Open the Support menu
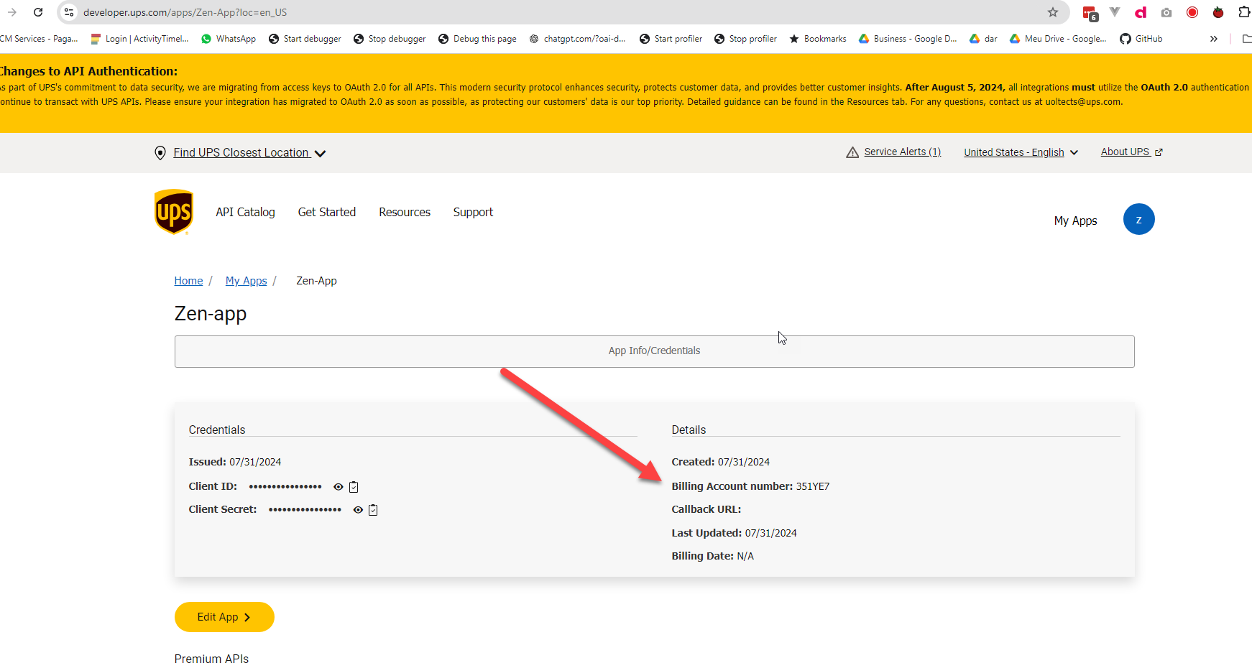Viewport: 1252px width, 668px height. [473, 212]
